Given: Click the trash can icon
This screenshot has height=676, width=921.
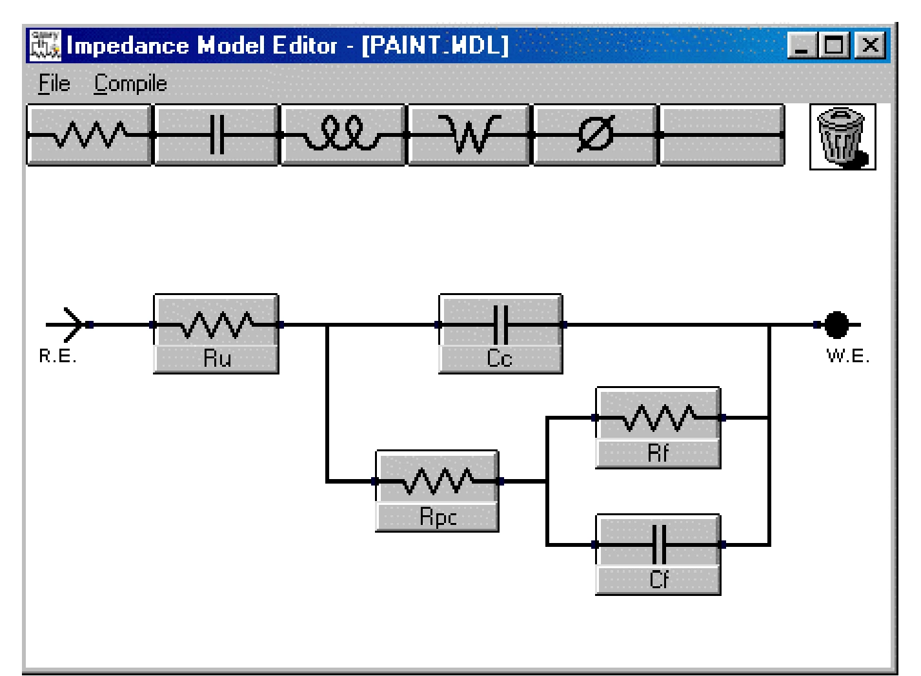Looking at the screenshot, I should pyautogui.click(x=842, y=137).
